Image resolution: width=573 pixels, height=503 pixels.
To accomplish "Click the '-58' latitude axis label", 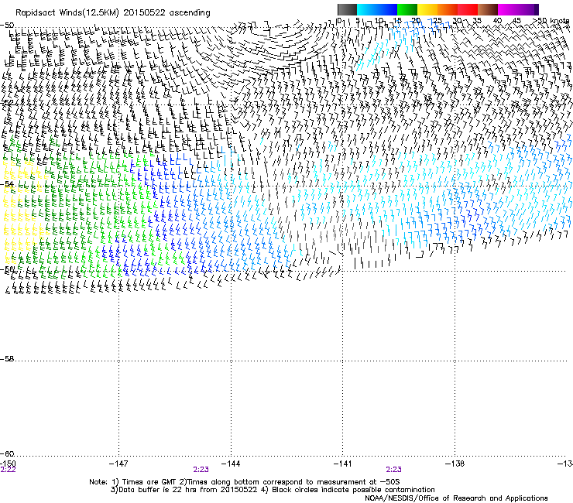I will point(7,359).
